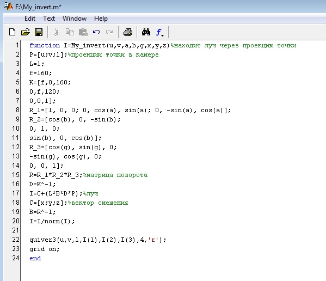Save the file using floppy icon
Viewport: 326px width, 281px height.
pyautogui.click(x=39, y=32)
